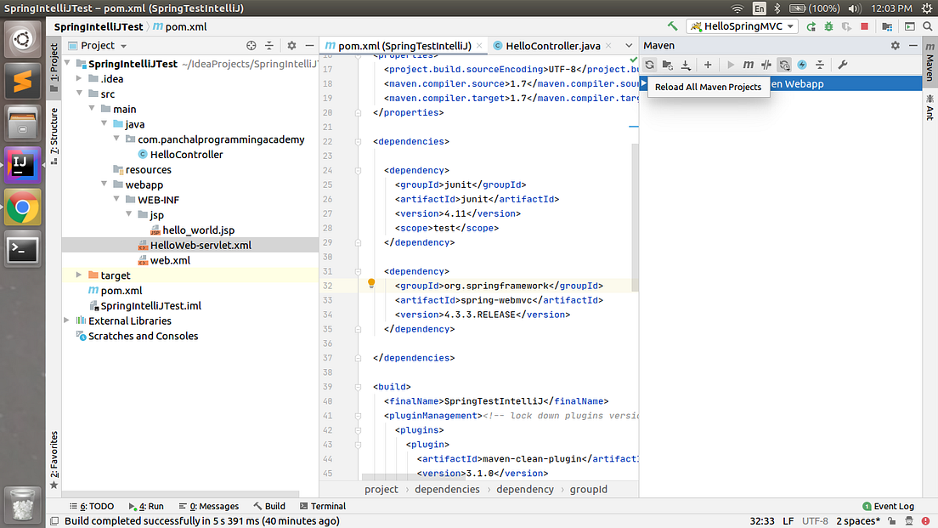Run the HelloSpringMVC configuration
Viewport: 938px width, 528px height.
coord(811,26)
